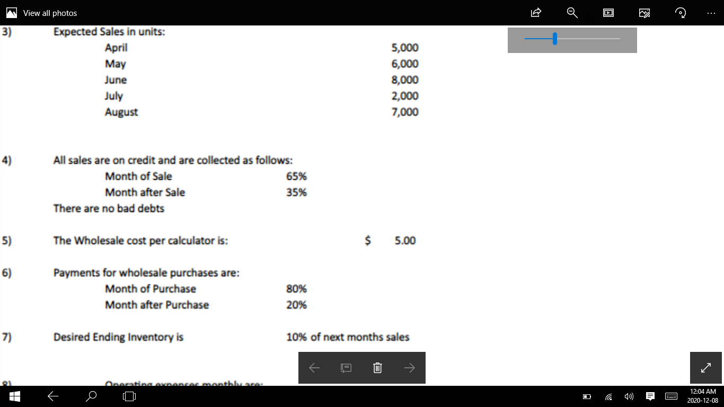
Task: Open the Edit & Create tool
Action: [644, 13]
